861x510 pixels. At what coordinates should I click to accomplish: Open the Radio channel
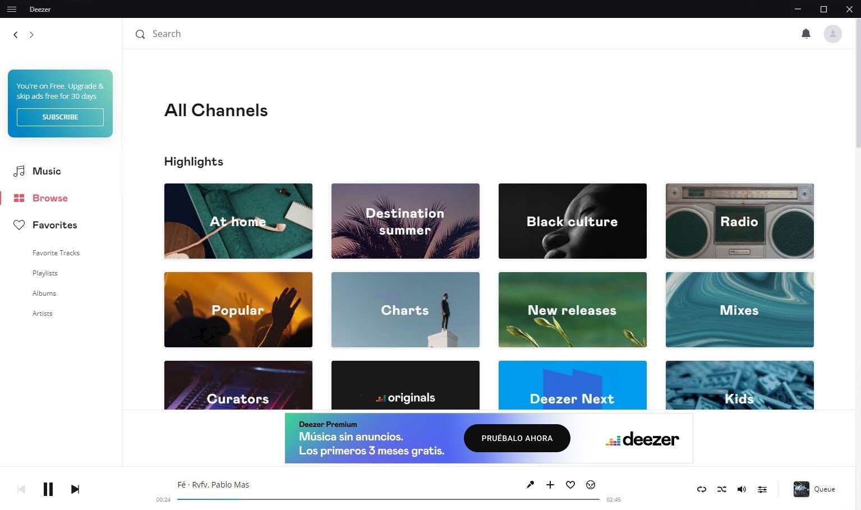click(740, 221)
